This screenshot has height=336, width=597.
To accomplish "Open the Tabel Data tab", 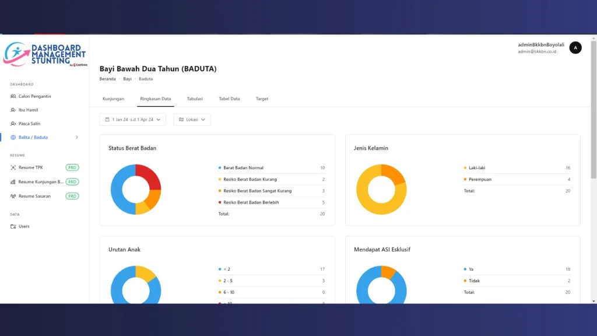I will coord(229,99).
